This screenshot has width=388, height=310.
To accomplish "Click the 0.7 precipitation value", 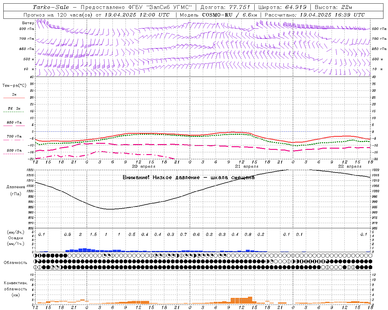I will click(184, 235).
